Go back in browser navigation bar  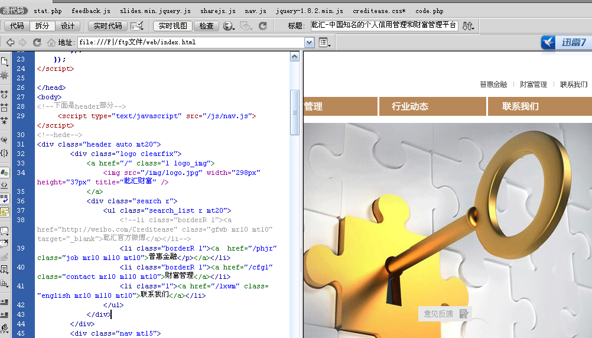[11, 43]
